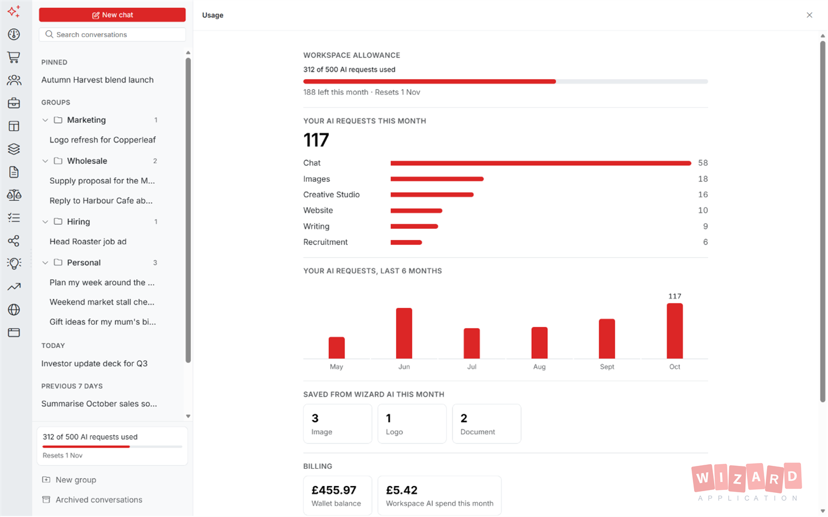Viewport: 828px width, 517px height.
Task: Click the 312 of 500 usage card in sidebar
Action: tap(112, 446)
